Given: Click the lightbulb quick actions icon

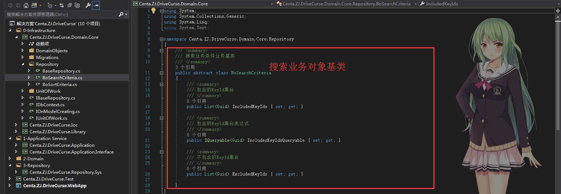Looking at the screenshot, I should 154,11.
